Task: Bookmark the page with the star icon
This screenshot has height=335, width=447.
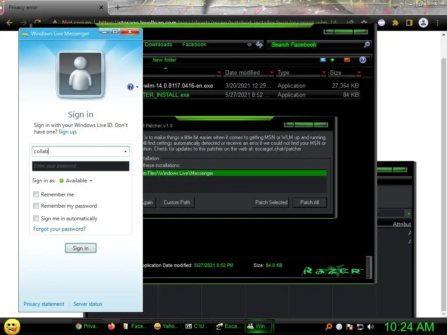Action: click(x=364, y=23)
